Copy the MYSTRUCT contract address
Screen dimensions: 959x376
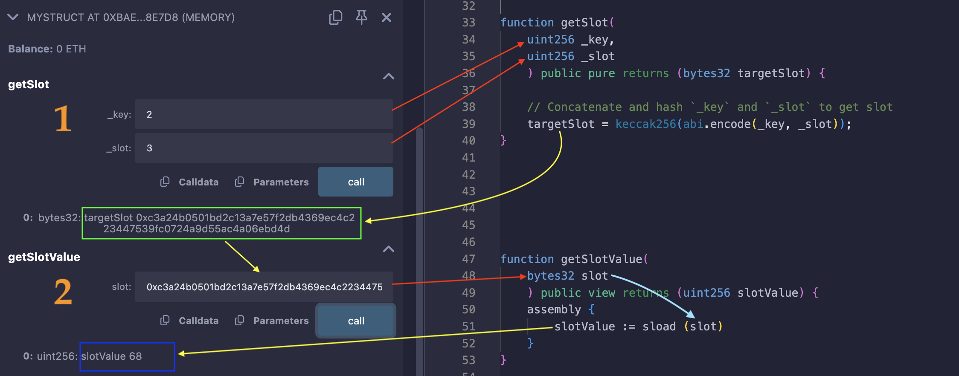click(x=336, y=17)
